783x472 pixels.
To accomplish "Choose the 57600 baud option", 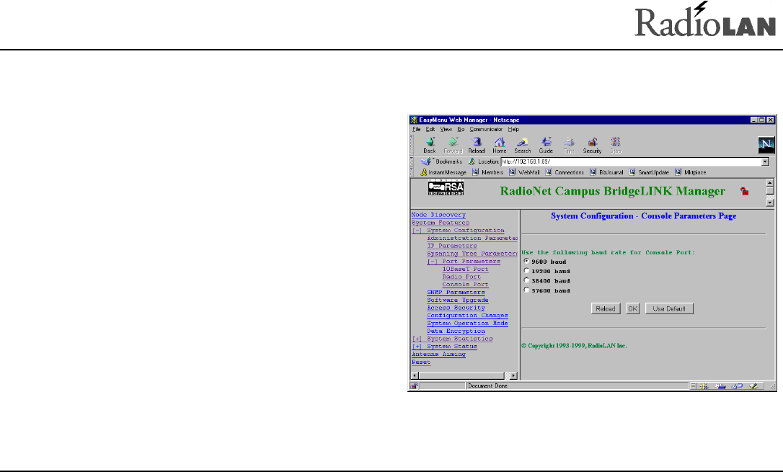I will [x=526, y=290].
